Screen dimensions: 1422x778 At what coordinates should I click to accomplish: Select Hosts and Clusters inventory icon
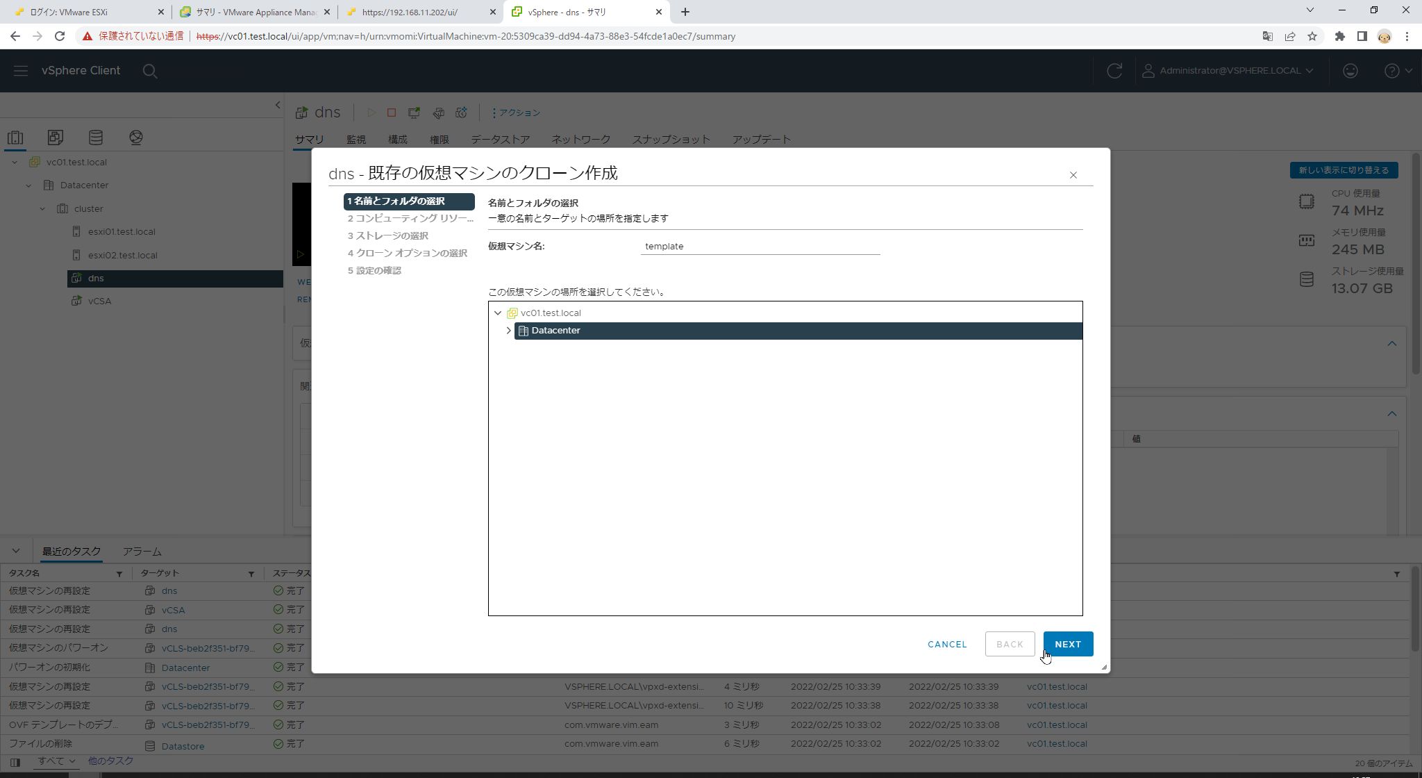15,138
